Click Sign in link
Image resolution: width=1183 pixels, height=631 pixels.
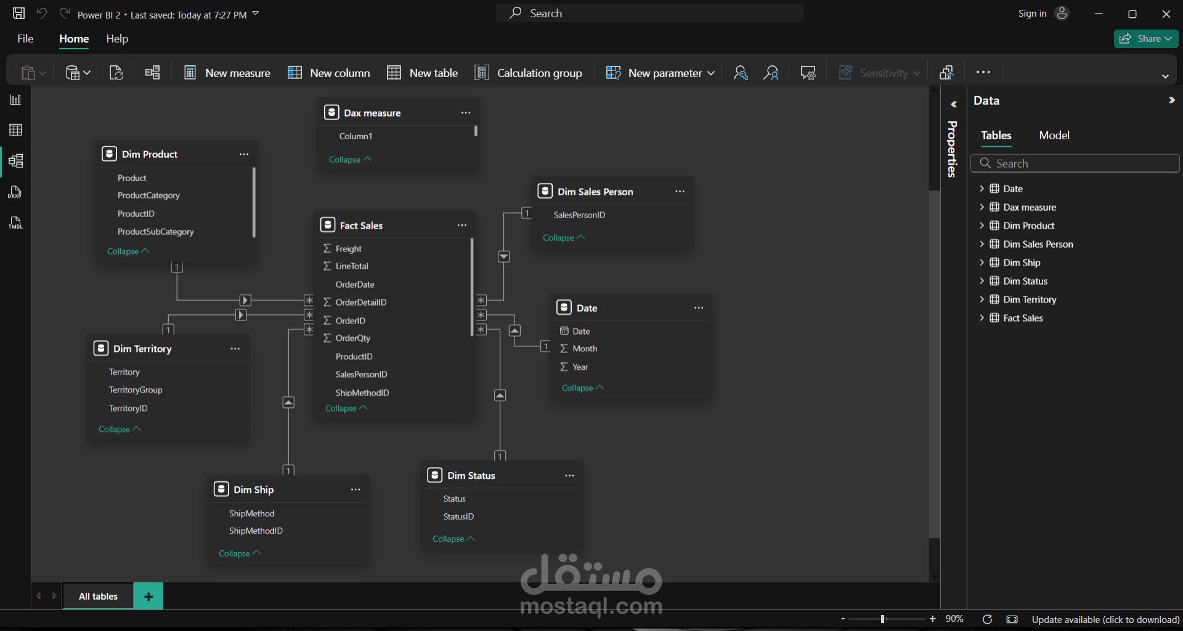pos(1032,14)
